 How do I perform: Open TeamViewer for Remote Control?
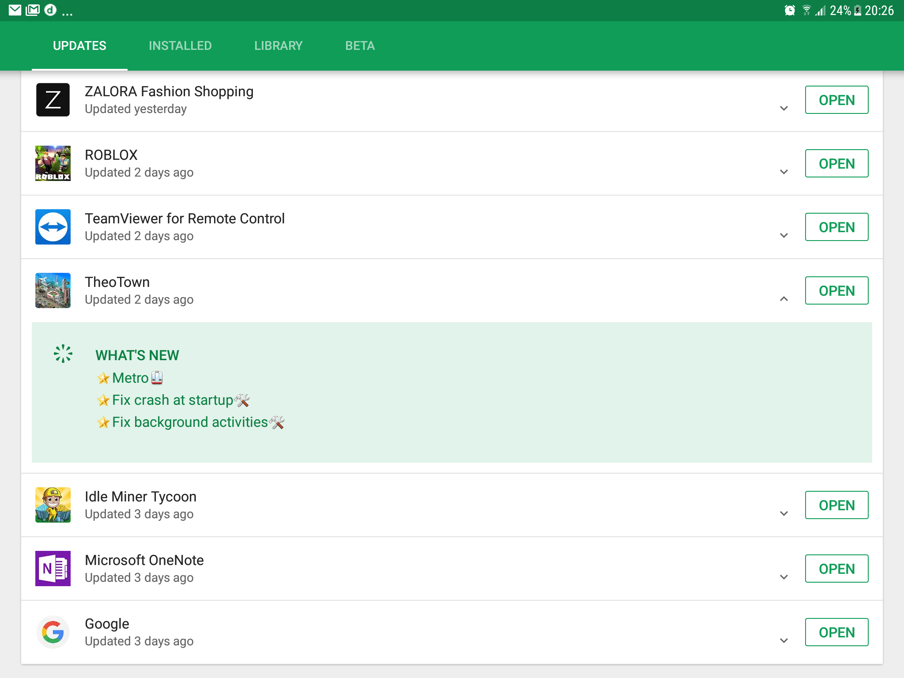[x=836, y=227]
